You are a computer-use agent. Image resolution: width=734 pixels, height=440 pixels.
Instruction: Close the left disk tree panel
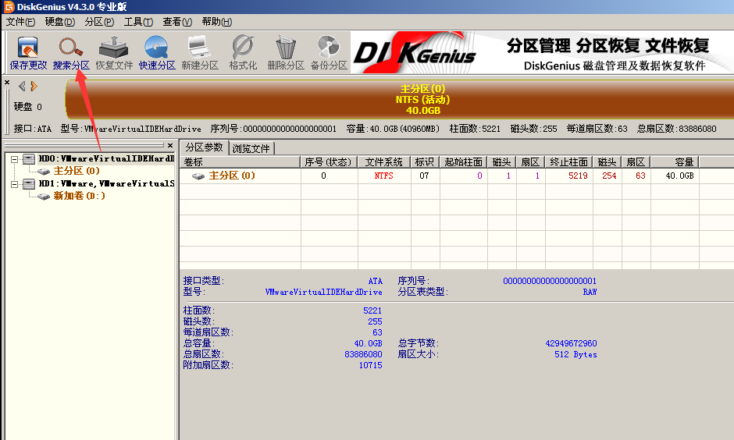click(x=170, y=146)
